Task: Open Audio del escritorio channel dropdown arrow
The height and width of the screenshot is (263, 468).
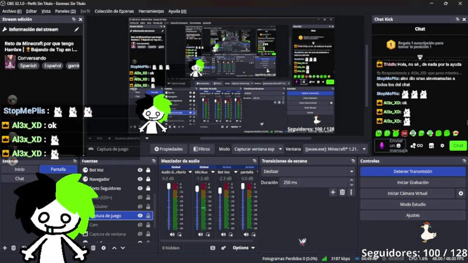Action: click(190, 172)
